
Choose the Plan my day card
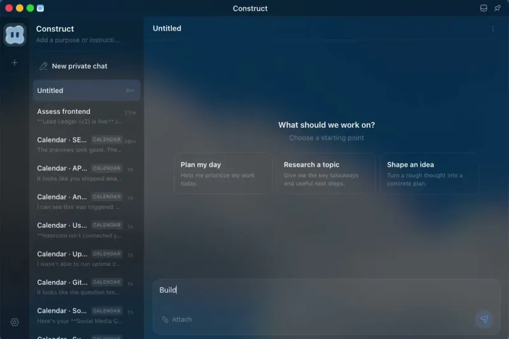click(223, 174)
